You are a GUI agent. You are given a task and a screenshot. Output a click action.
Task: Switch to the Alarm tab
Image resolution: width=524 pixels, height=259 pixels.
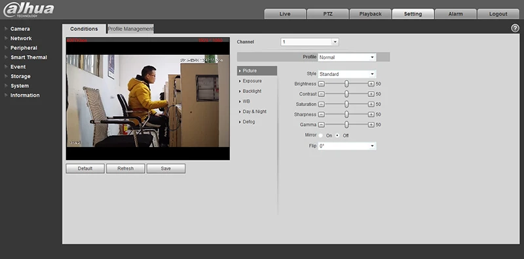tap(455, 14)
